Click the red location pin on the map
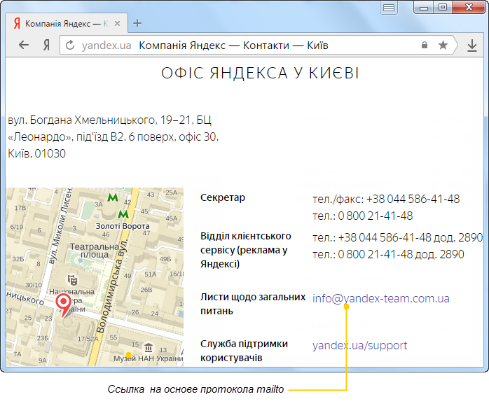The height and width of the screenshot is (406, 489). 63,304
